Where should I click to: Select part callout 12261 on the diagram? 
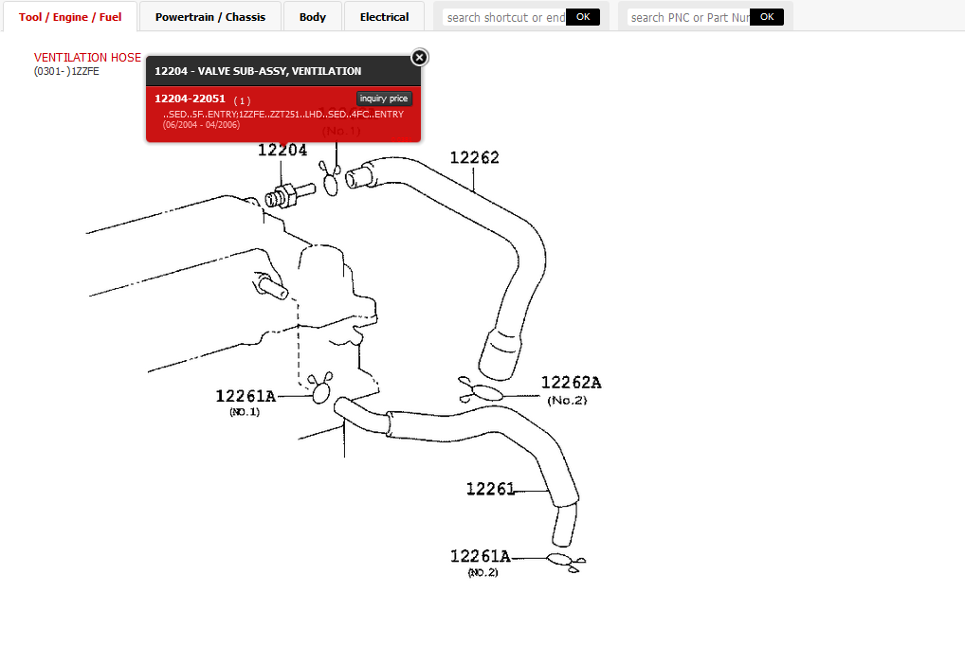click(x=490, y=489)
